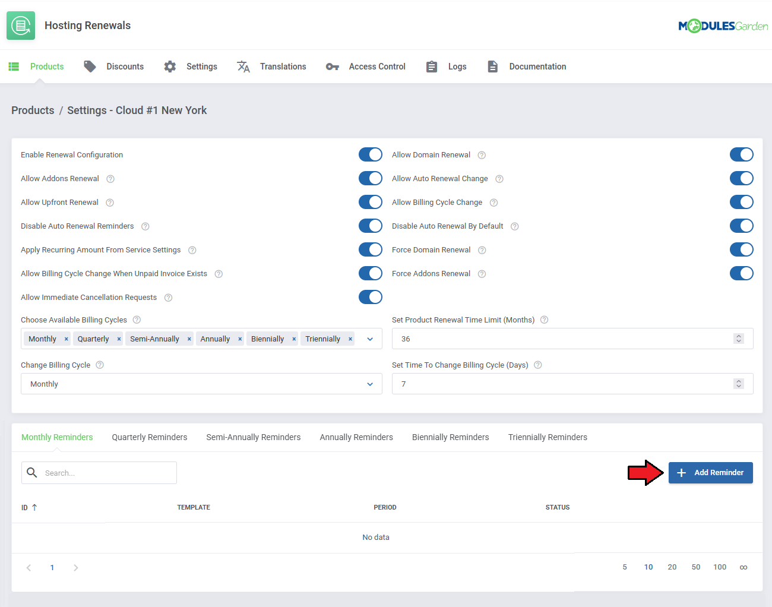Viewport: 772px width, 607px height.
Task: Click help icon next to Allow Domain Renewal
Action: pos(482,155)
